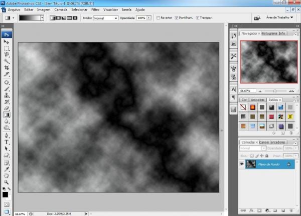Open the Arquivo menu
Image resolution: width=301 pixels, height=216 pixels.
click(x=14, y=9)
